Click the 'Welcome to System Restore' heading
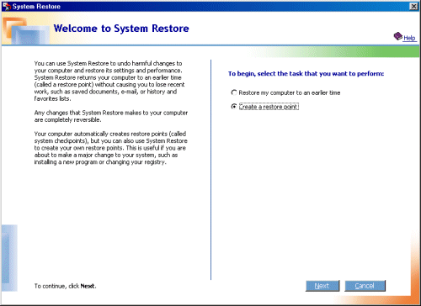The image size is (421, 306). [x=121, y=29]
